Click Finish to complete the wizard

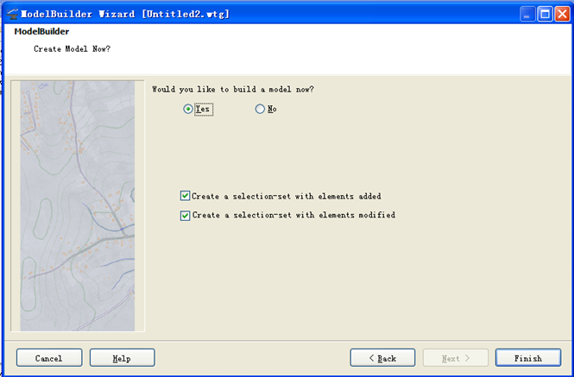527,358
